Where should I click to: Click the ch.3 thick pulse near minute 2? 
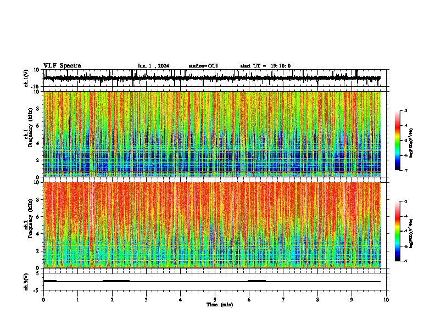[x=116, y=281]
